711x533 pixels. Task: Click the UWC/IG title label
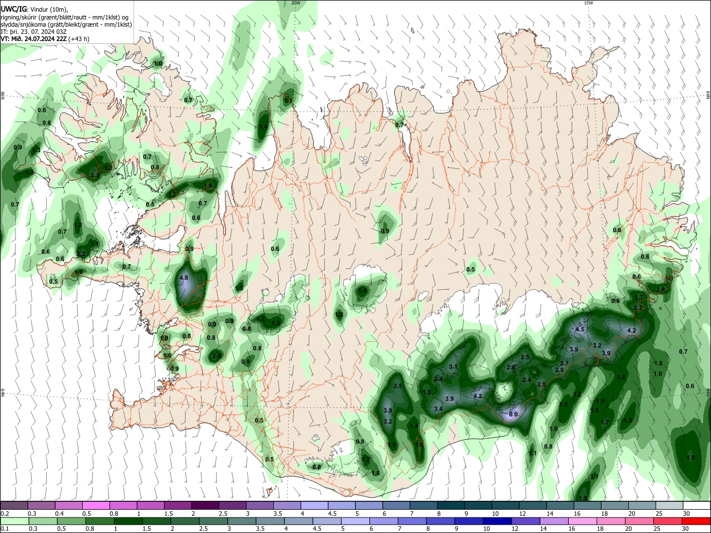[x=13, y=9]
